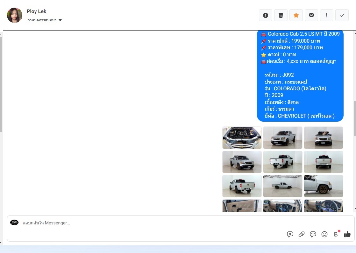Click the 'ปี : 2009' line
Viewport: 356px width, 253px height.
[x=274, y=95]
